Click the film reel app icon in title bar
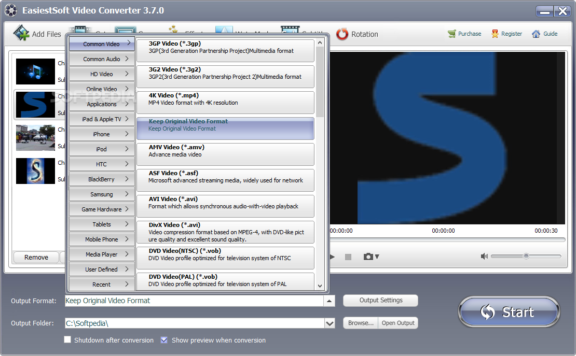Viewport: 576px width, 356px height. (11, 10)
